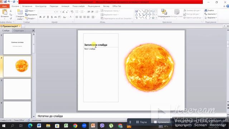The height and width of the screenshot is (129, 229).
Task: Close the slides pane with X
Action: click(33, 30)
